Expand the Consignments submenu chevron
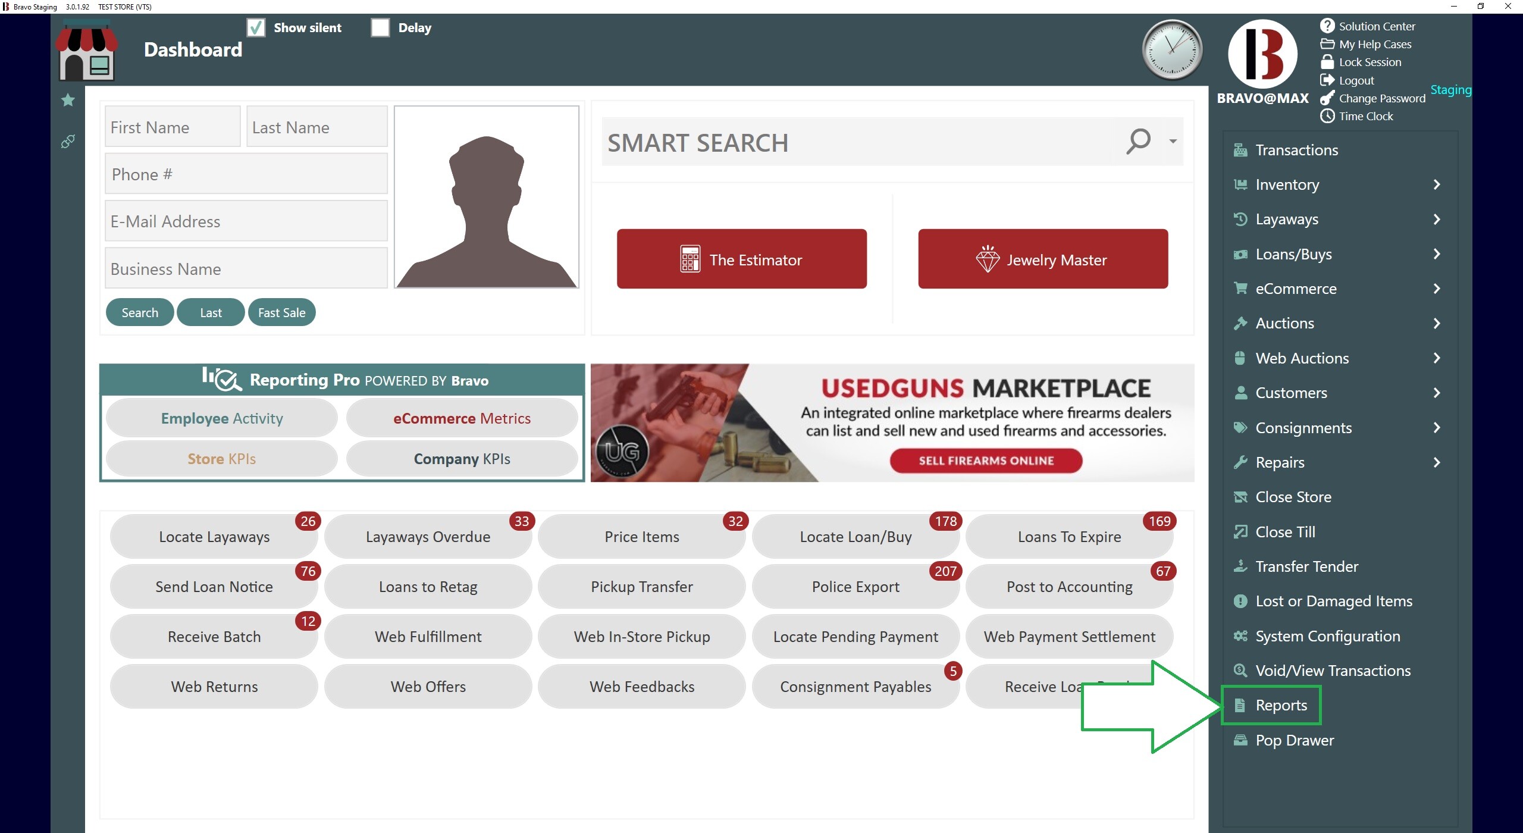The width and height of the screenshot is (1523, 833). click(x=1437, y=427)
